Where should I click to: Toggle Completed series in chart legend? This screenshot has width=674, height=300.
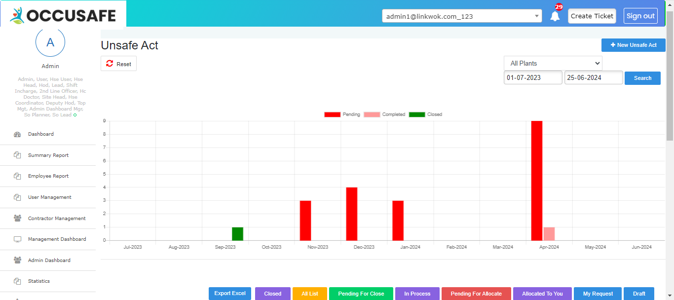point(384,114)
